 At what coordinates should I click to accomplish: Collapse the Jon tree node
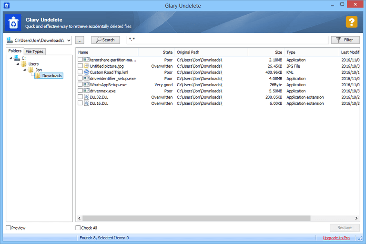pos(25,70)
